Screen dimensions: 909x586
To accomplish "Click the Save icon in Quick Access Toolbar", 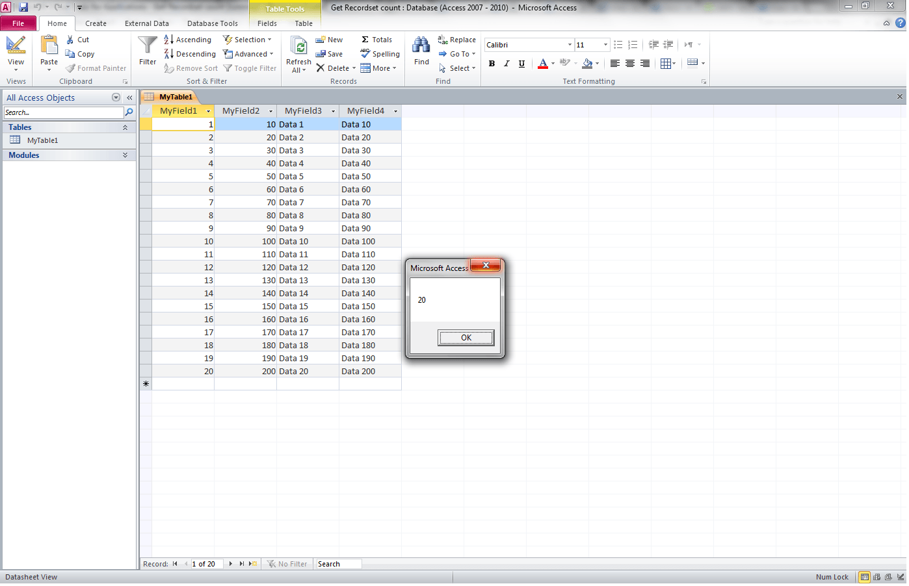I will [24, 6].
